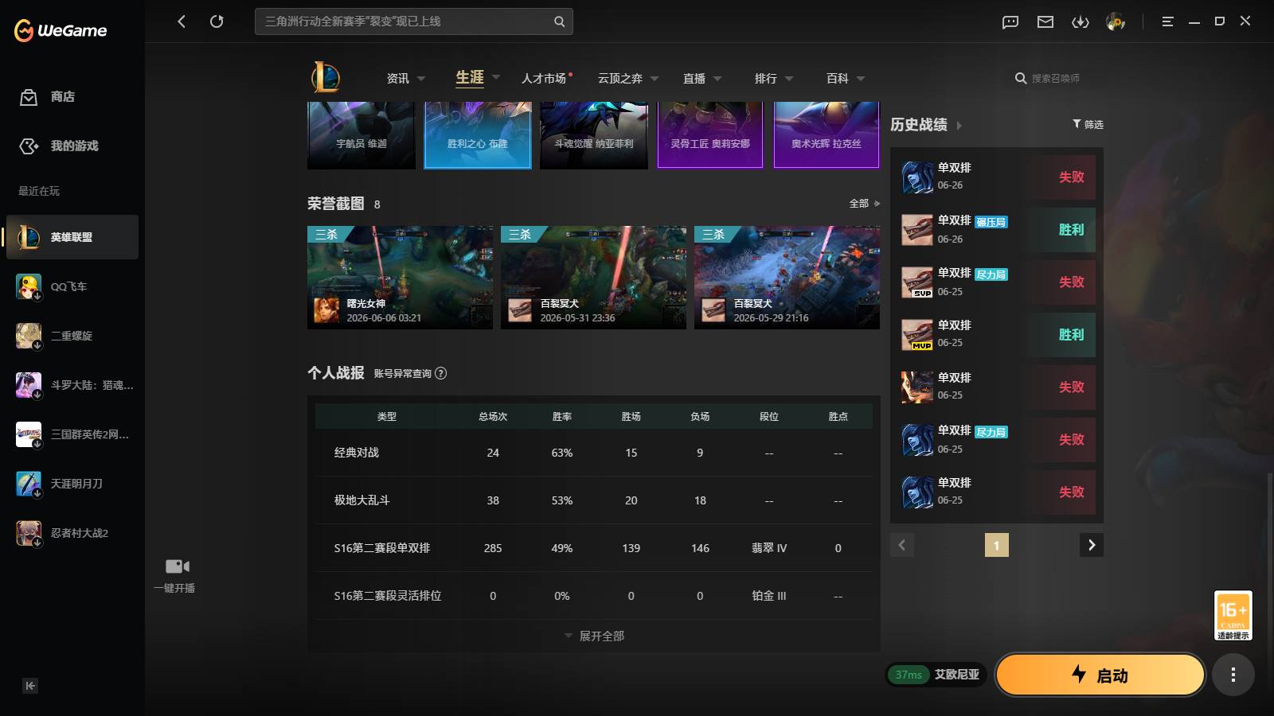
Task: Click the top WeGame search box
Action: [414, 21]
